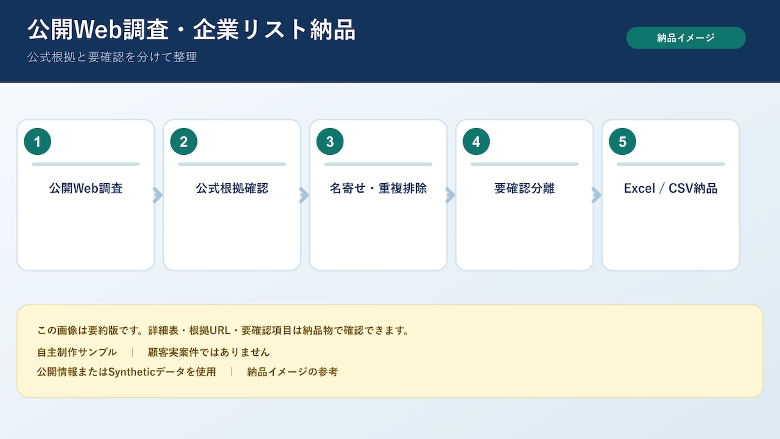Click the 顧客実案件ではありません text
This screenshot has height=439, width=780.
click(x=209, y=352)
